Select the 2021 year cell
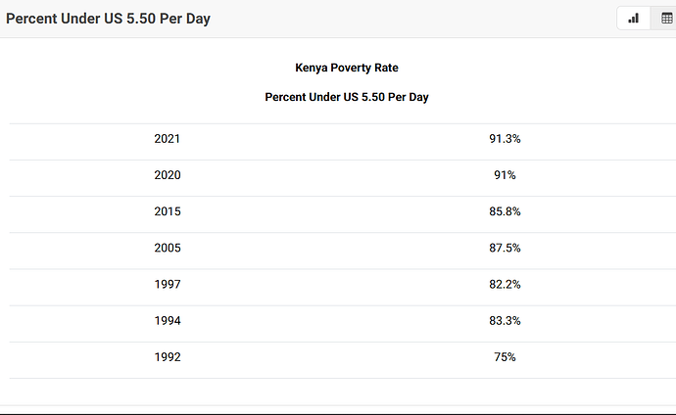The image size is (676, 415). [x=168, y=139]
